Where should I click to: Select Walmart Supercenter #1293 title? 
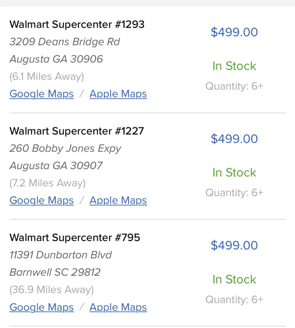(77, 25)
